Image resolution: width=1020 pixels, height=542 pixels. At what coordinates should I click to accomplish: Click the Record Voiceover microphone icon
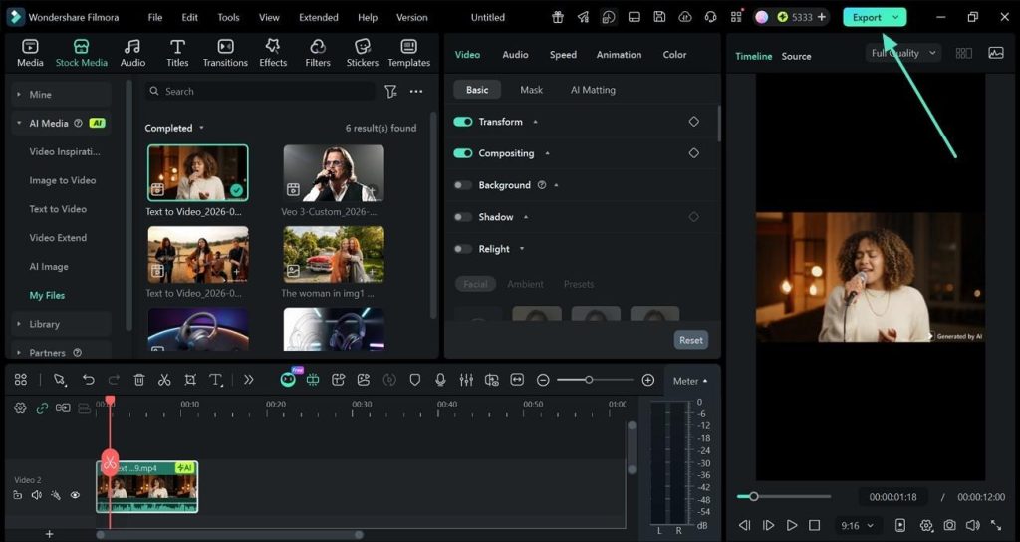point(440,380)
